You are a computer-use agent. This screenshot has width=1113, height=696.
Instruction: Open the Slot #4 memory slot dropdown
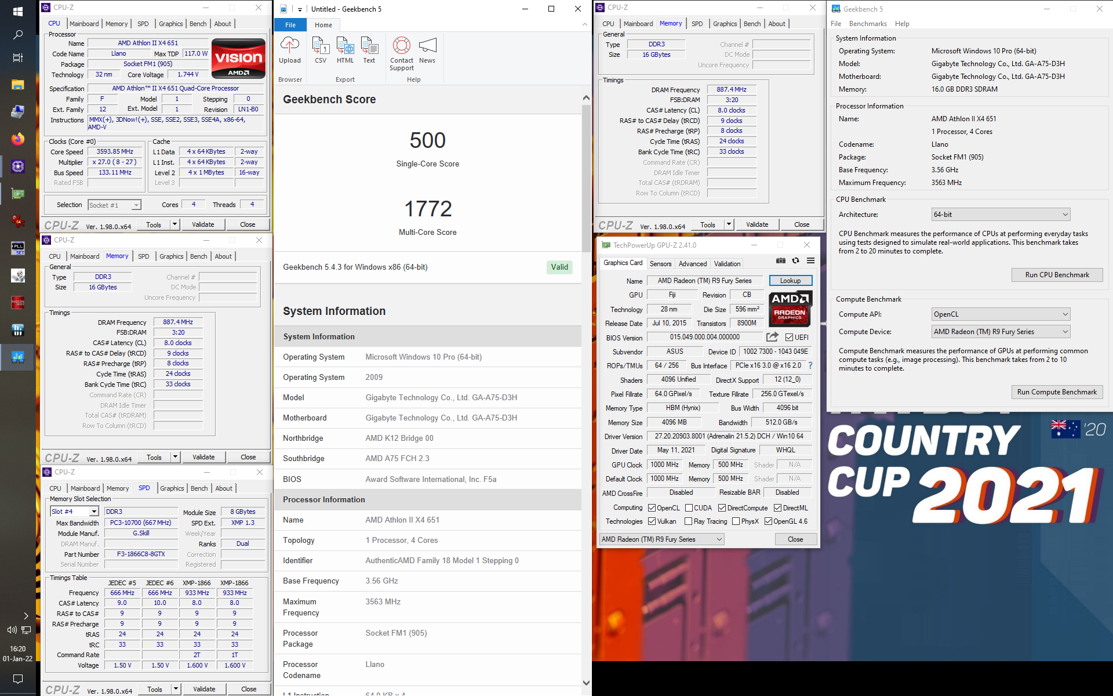coord(75,512)
